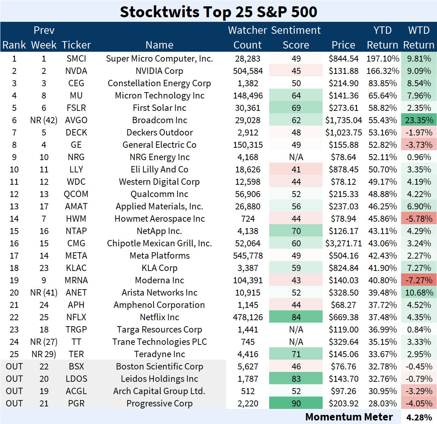
Task: Click sentiment score 70 cell
Action: [x=296, y=231]
